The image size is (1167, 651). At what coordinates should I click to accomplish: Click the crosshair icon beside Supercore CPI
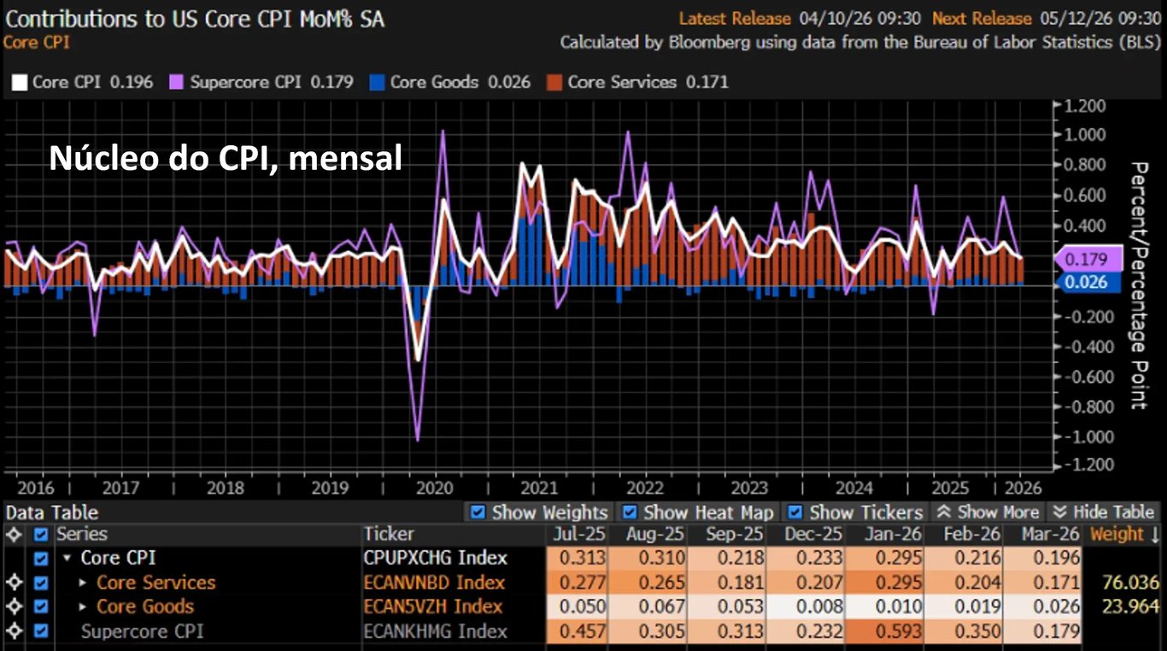(13, 632)
